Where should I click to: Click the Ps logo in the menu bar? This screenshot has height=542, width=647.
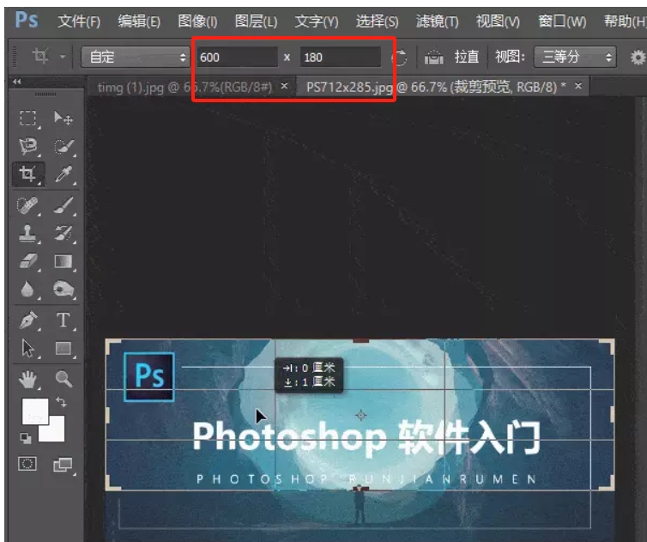coord(27,20)
